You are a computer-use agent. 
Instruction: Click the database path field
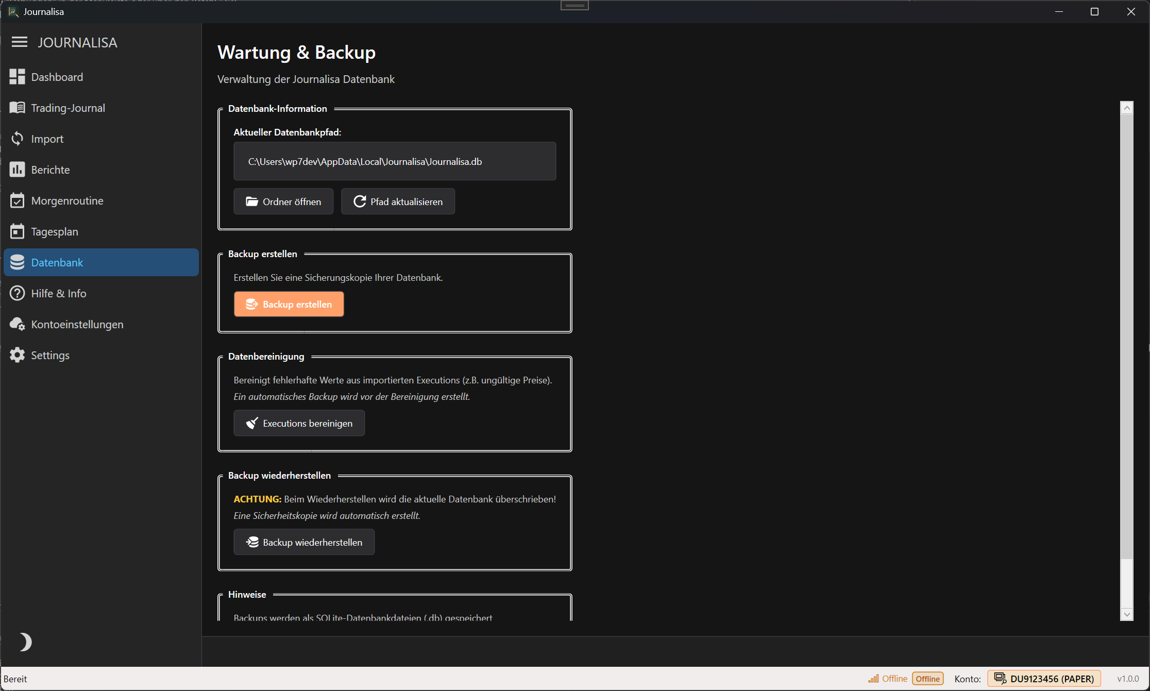click(x=395, y=161)
